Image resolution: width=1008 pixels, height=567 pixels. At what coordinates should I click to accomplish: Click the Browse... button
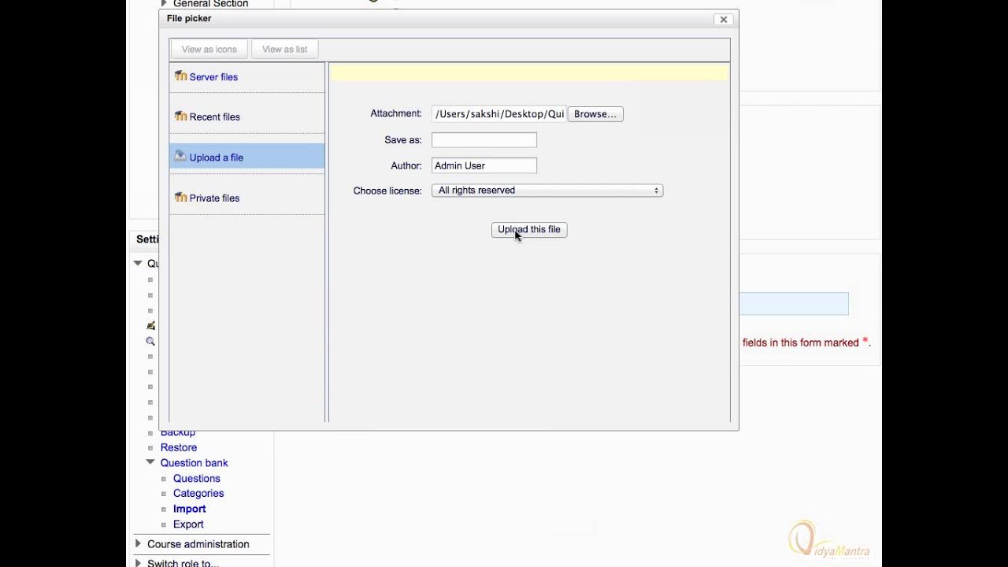click(x=595, y=114)
